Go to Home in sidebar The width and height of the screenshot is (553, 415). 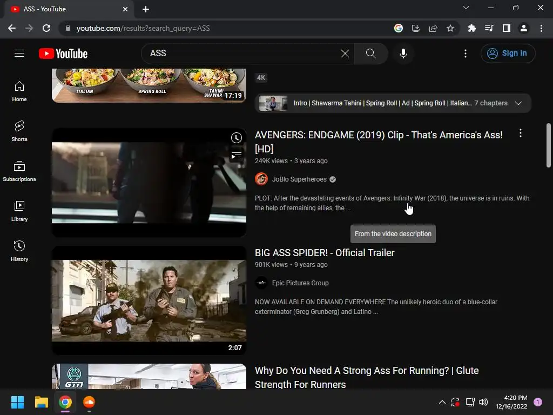pos(19,91)
